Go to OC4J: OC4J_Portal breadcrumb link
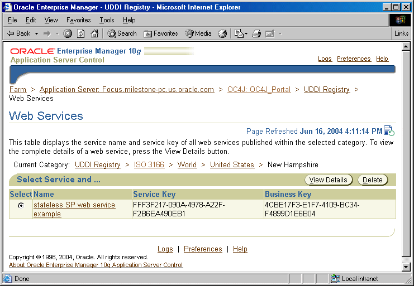This screenshot has width=414, height=286. click(259, 90)
